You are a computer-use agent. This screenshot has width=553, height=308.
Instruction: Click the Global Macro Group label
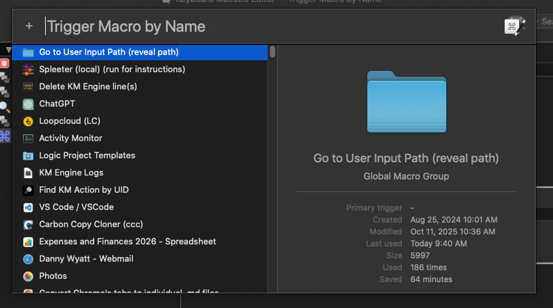pyautogui.click(x=406, y=176)
